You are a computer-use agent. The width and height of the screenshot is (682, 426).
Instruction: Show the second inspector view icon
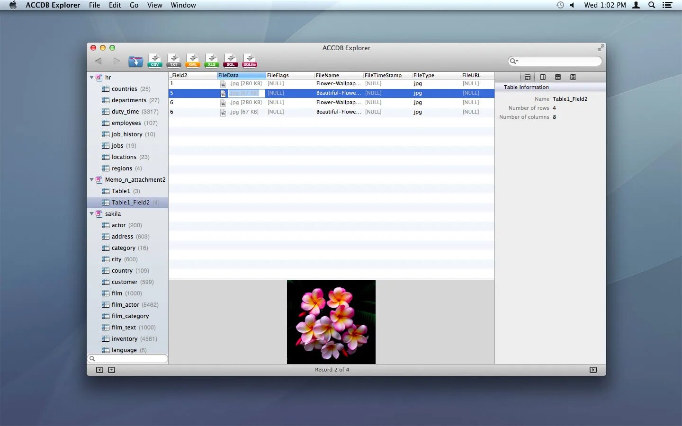click(543, 77)
